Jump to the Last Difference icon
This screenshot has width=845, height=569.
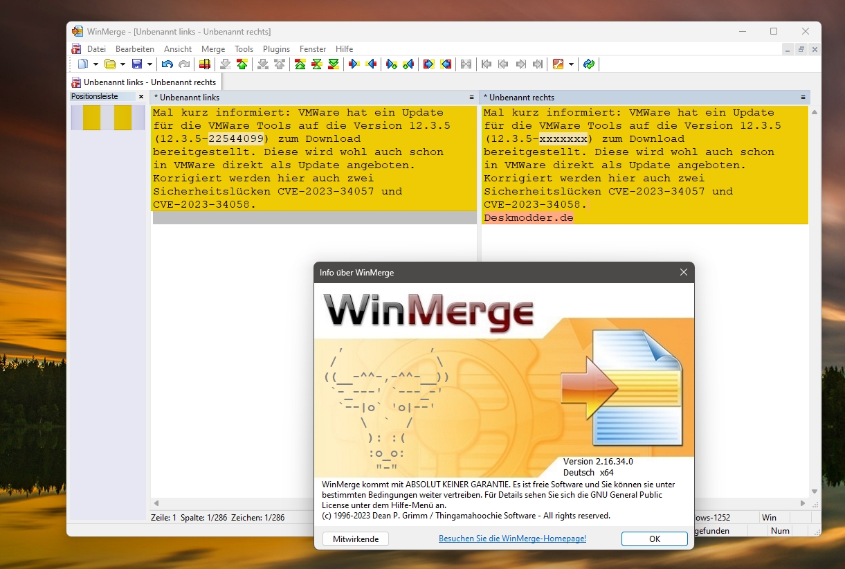pos(334,64)
